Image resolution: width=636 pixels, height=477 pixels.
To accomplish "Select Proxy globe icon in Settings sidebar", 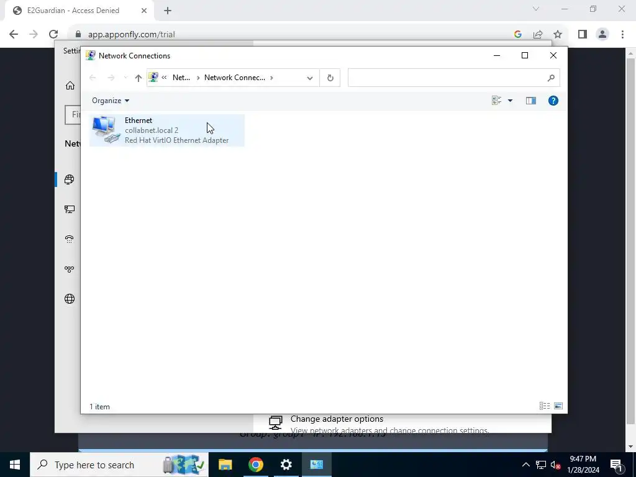I will (70, 299).
